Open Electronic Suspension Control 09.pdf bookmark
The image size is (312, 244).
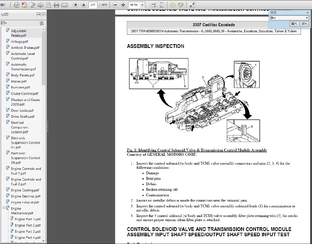(25, 158)
